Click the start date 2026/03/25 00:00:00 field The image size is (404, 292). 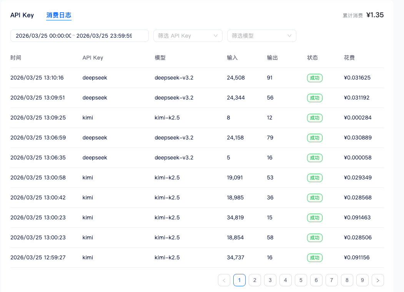pyautogui.click(x=43, y=36)
